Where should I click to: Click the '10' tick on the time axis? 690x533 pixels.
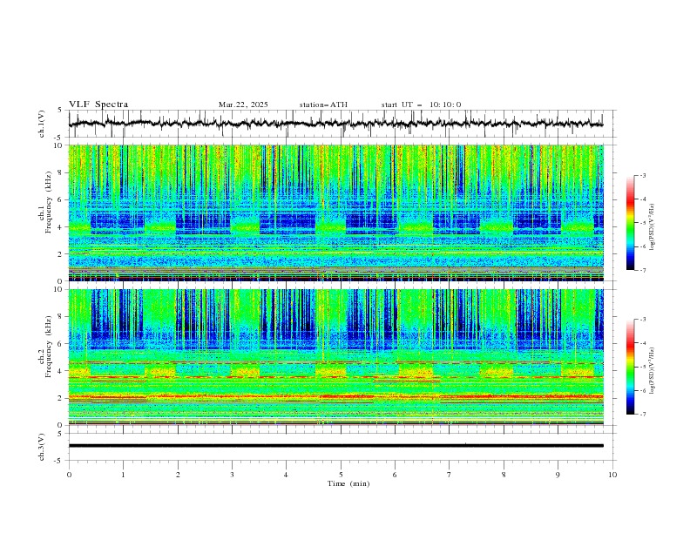[x=612, y=475]
